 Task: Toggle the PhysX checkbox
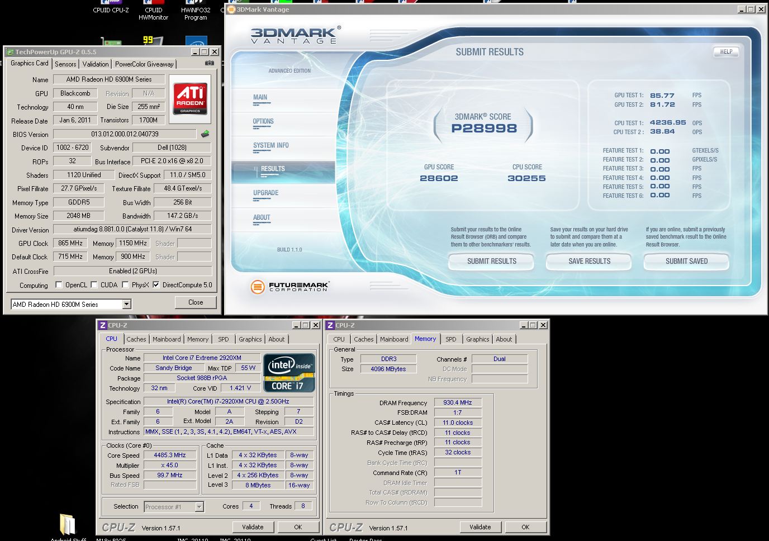coord(125,285)
